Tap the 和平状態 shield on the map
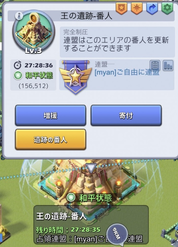Screen dimensions: 178x247 (x=89, y=198)
